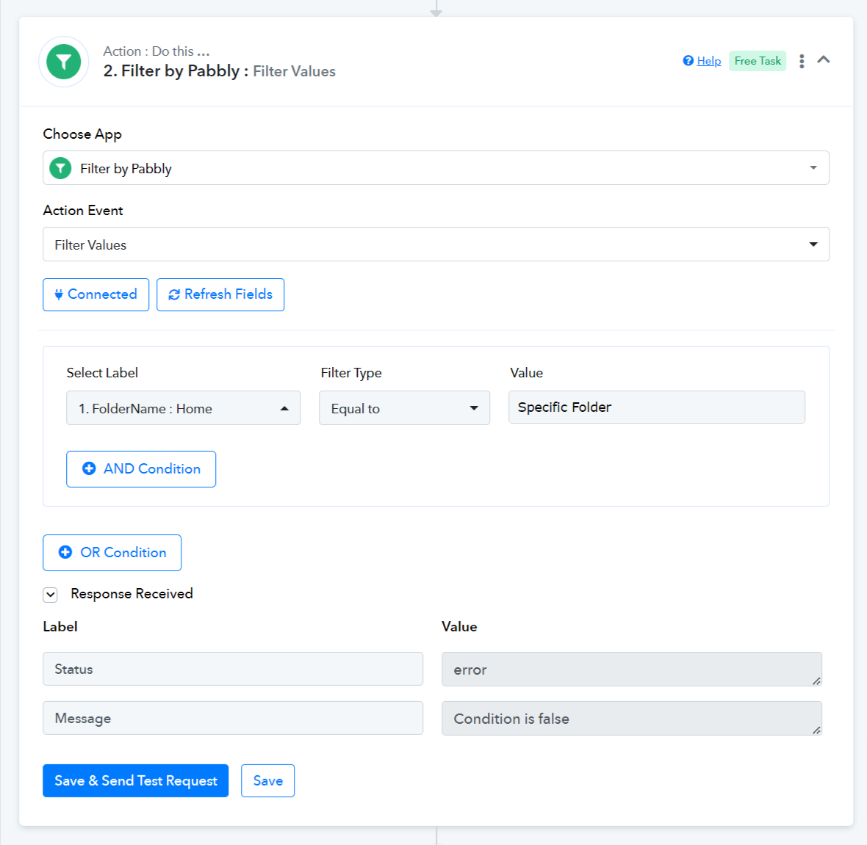Screen dimensions: 867x845
Task: Toggle the Response Received checkbox
Action: (x=50, y=595)
